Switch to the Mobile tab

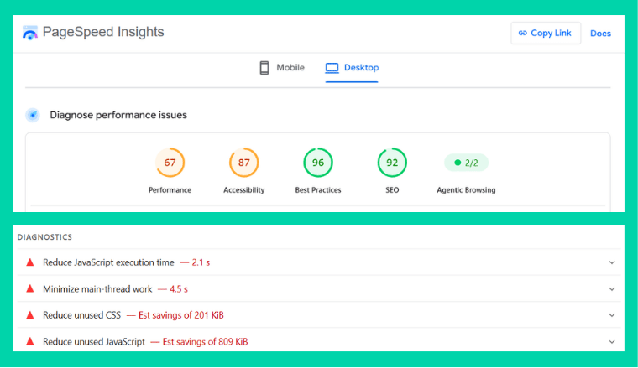(x=282, y=67)
